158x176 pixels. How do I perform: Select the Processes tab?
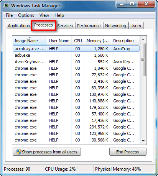[x=43, y=25]
